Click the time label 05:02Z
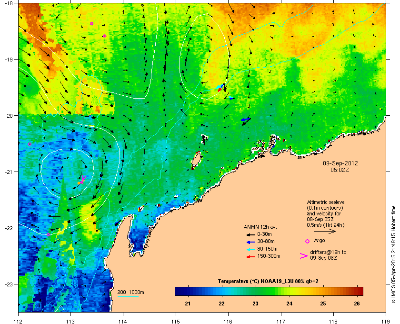This screenshot has height=324, width=400. 340,170
